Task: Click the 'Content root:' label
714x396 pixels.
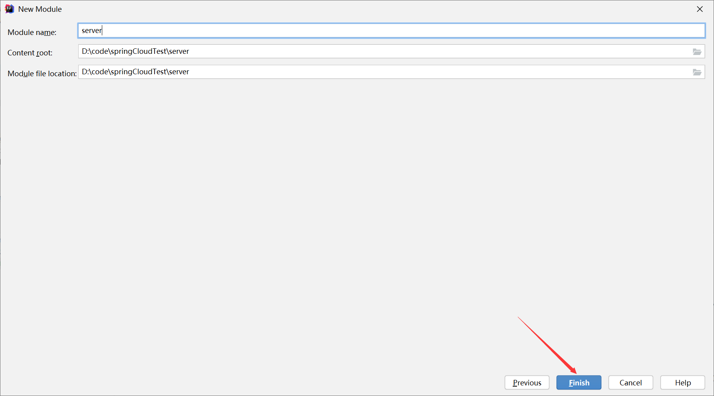Action: pyautogui.click(x=30, y=53)
